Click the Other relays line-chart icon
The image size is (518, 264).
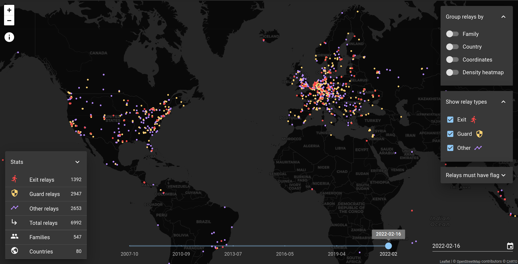pos(14,208)
